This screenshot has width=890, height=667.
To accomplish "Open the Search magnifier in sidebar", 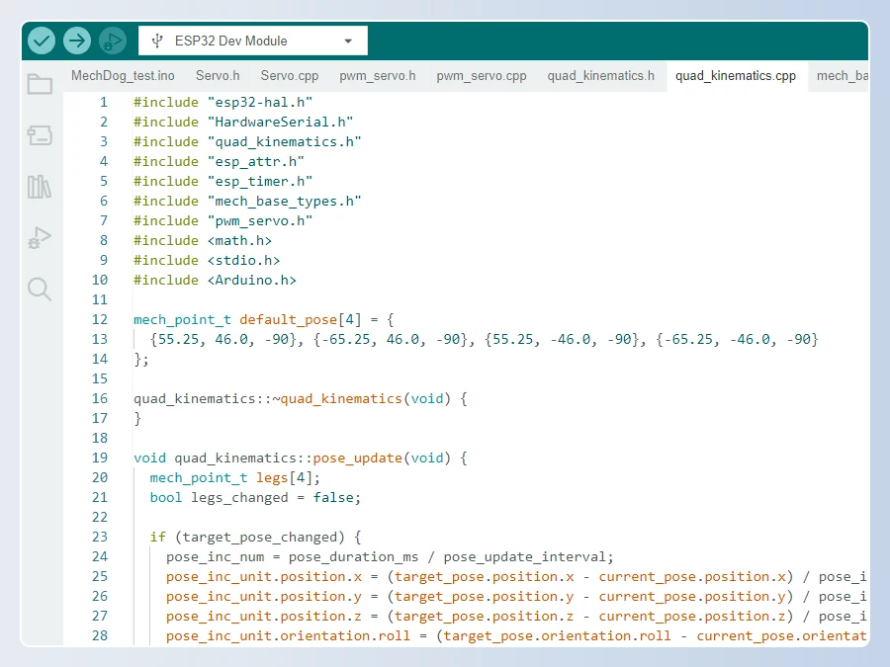I will pos(40,289).
